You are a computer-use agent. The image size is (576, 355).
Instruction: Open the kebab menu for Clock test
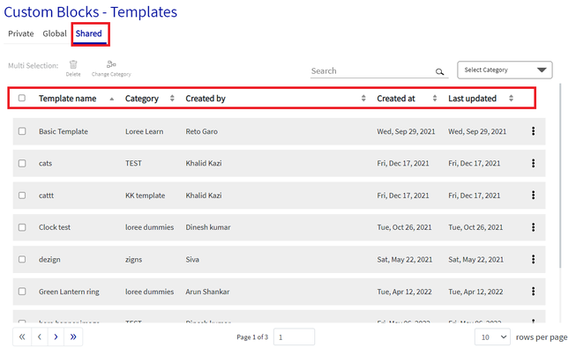pos(533,227)
